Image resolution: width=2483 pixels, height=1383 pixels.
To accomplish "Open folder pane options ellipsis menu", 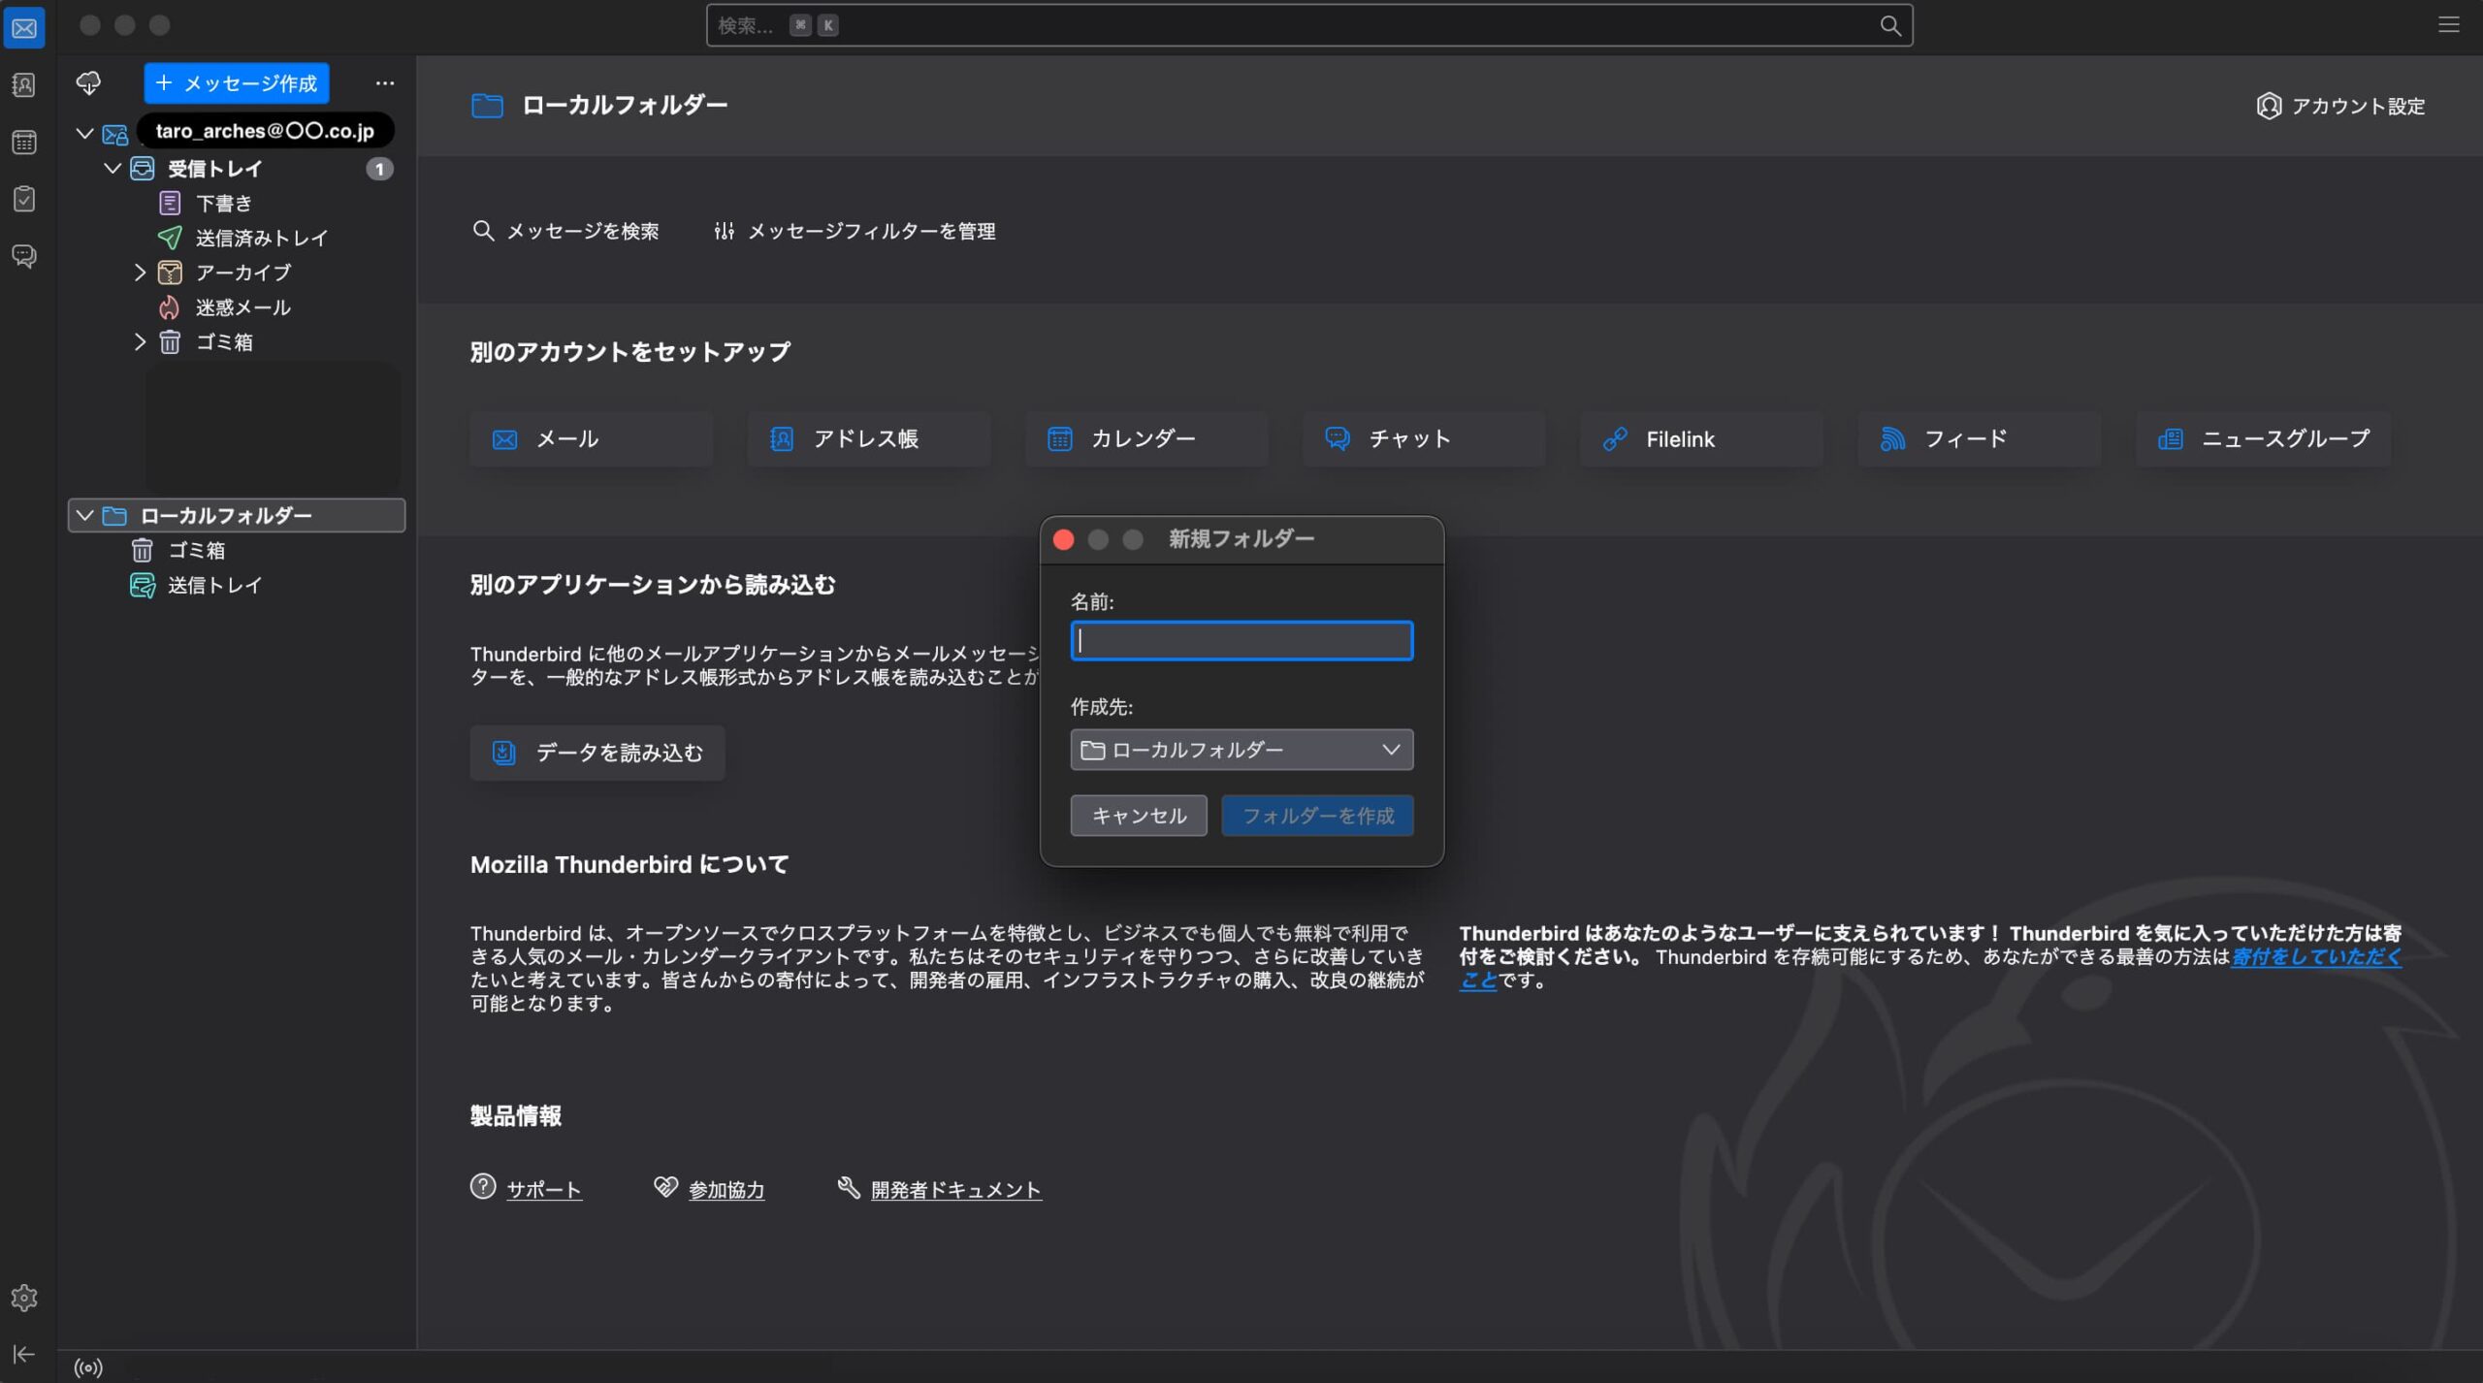I will click(385, 83).
